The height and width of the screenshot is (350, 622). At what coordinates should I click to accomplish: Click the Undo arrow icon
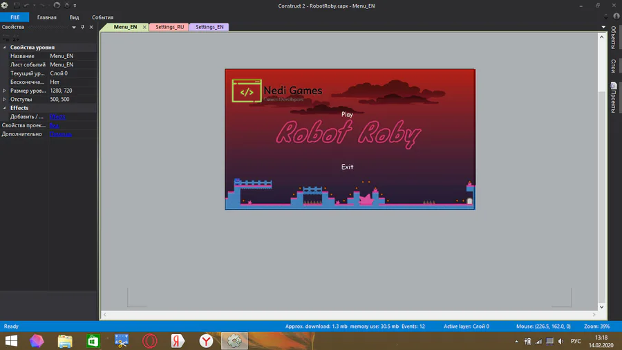point(26,6)
